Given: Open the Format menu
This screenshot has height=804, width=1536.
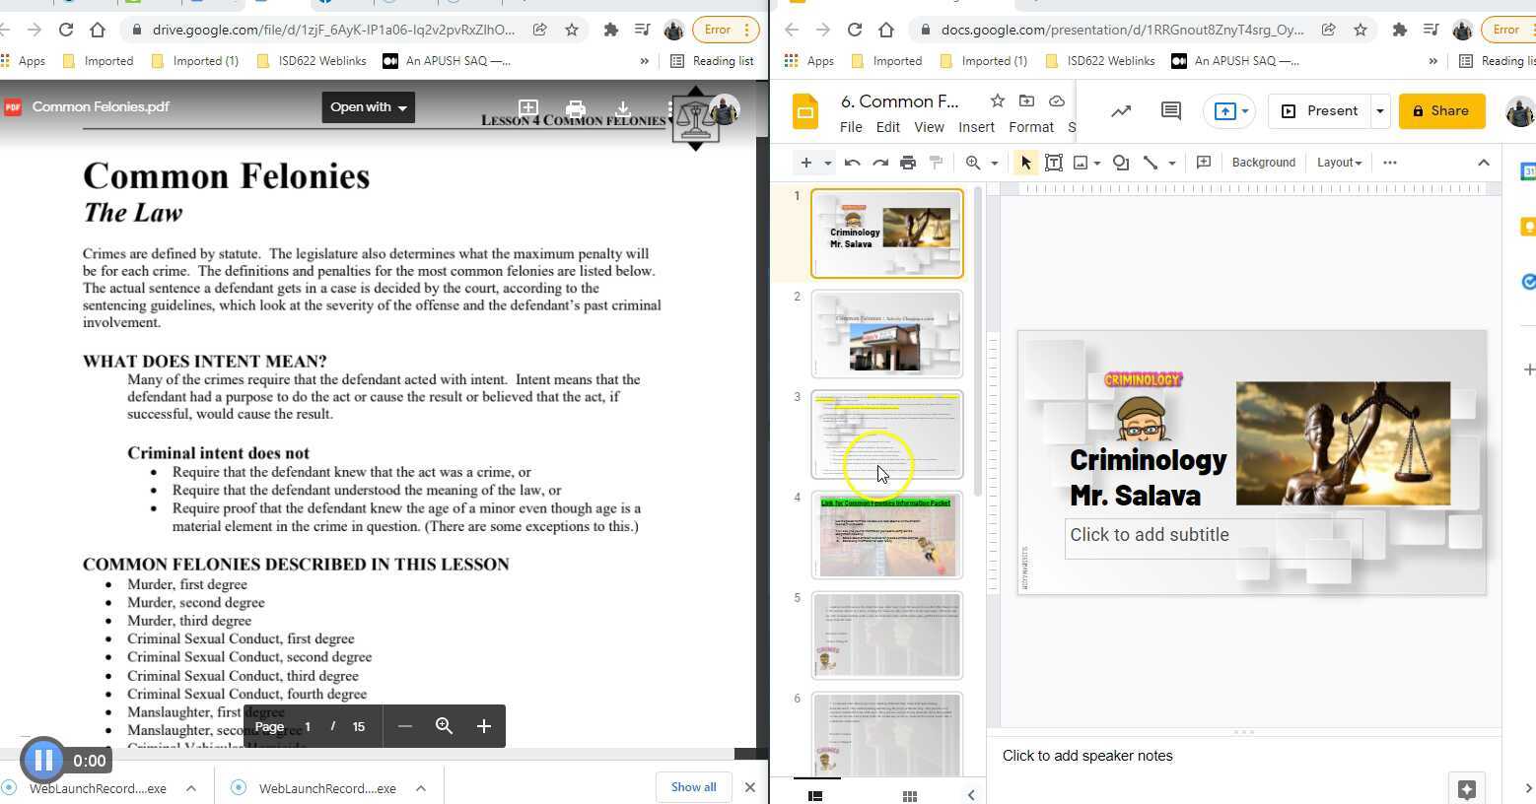Looking at the screenshot, I should pos(1031,127).
